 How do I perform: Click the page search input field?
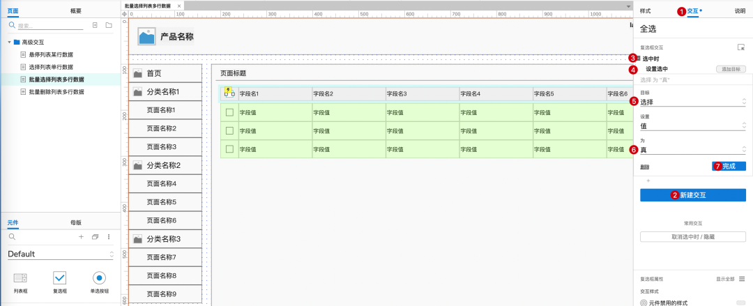click(50, 26)
